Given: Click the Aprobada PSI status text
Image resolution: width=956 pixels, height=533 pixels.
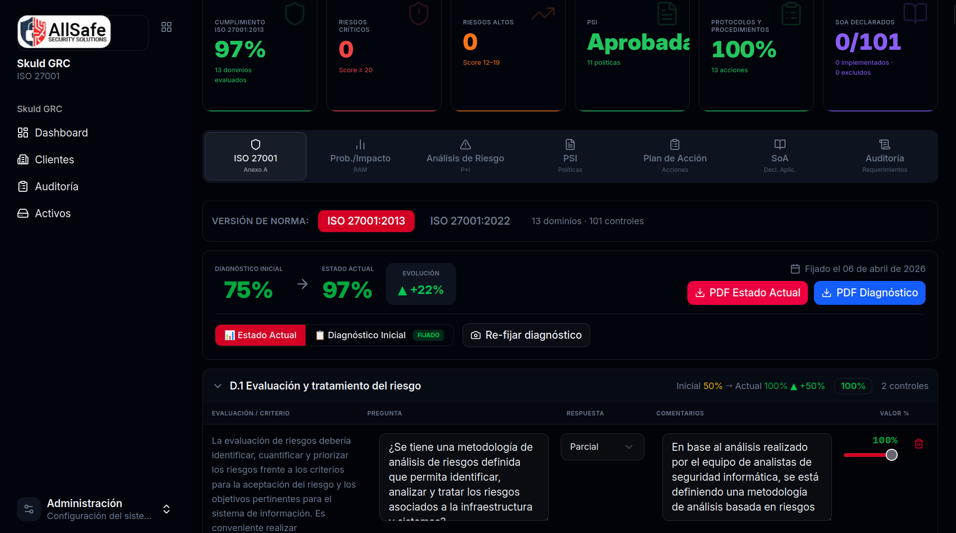Looking at the screenshot, I should [x=638, y=42].
